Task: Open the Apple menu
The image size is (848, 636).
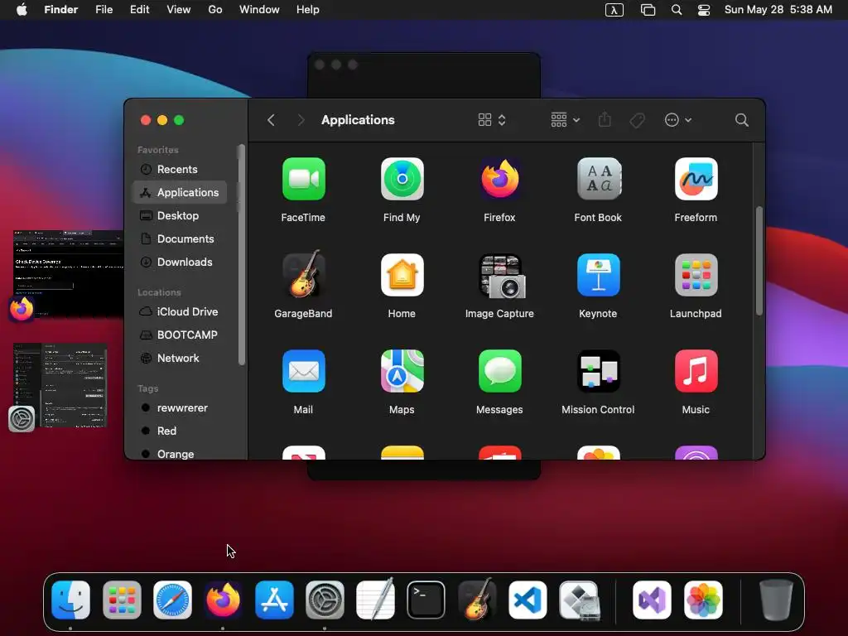Action: [x=22, y=10]
